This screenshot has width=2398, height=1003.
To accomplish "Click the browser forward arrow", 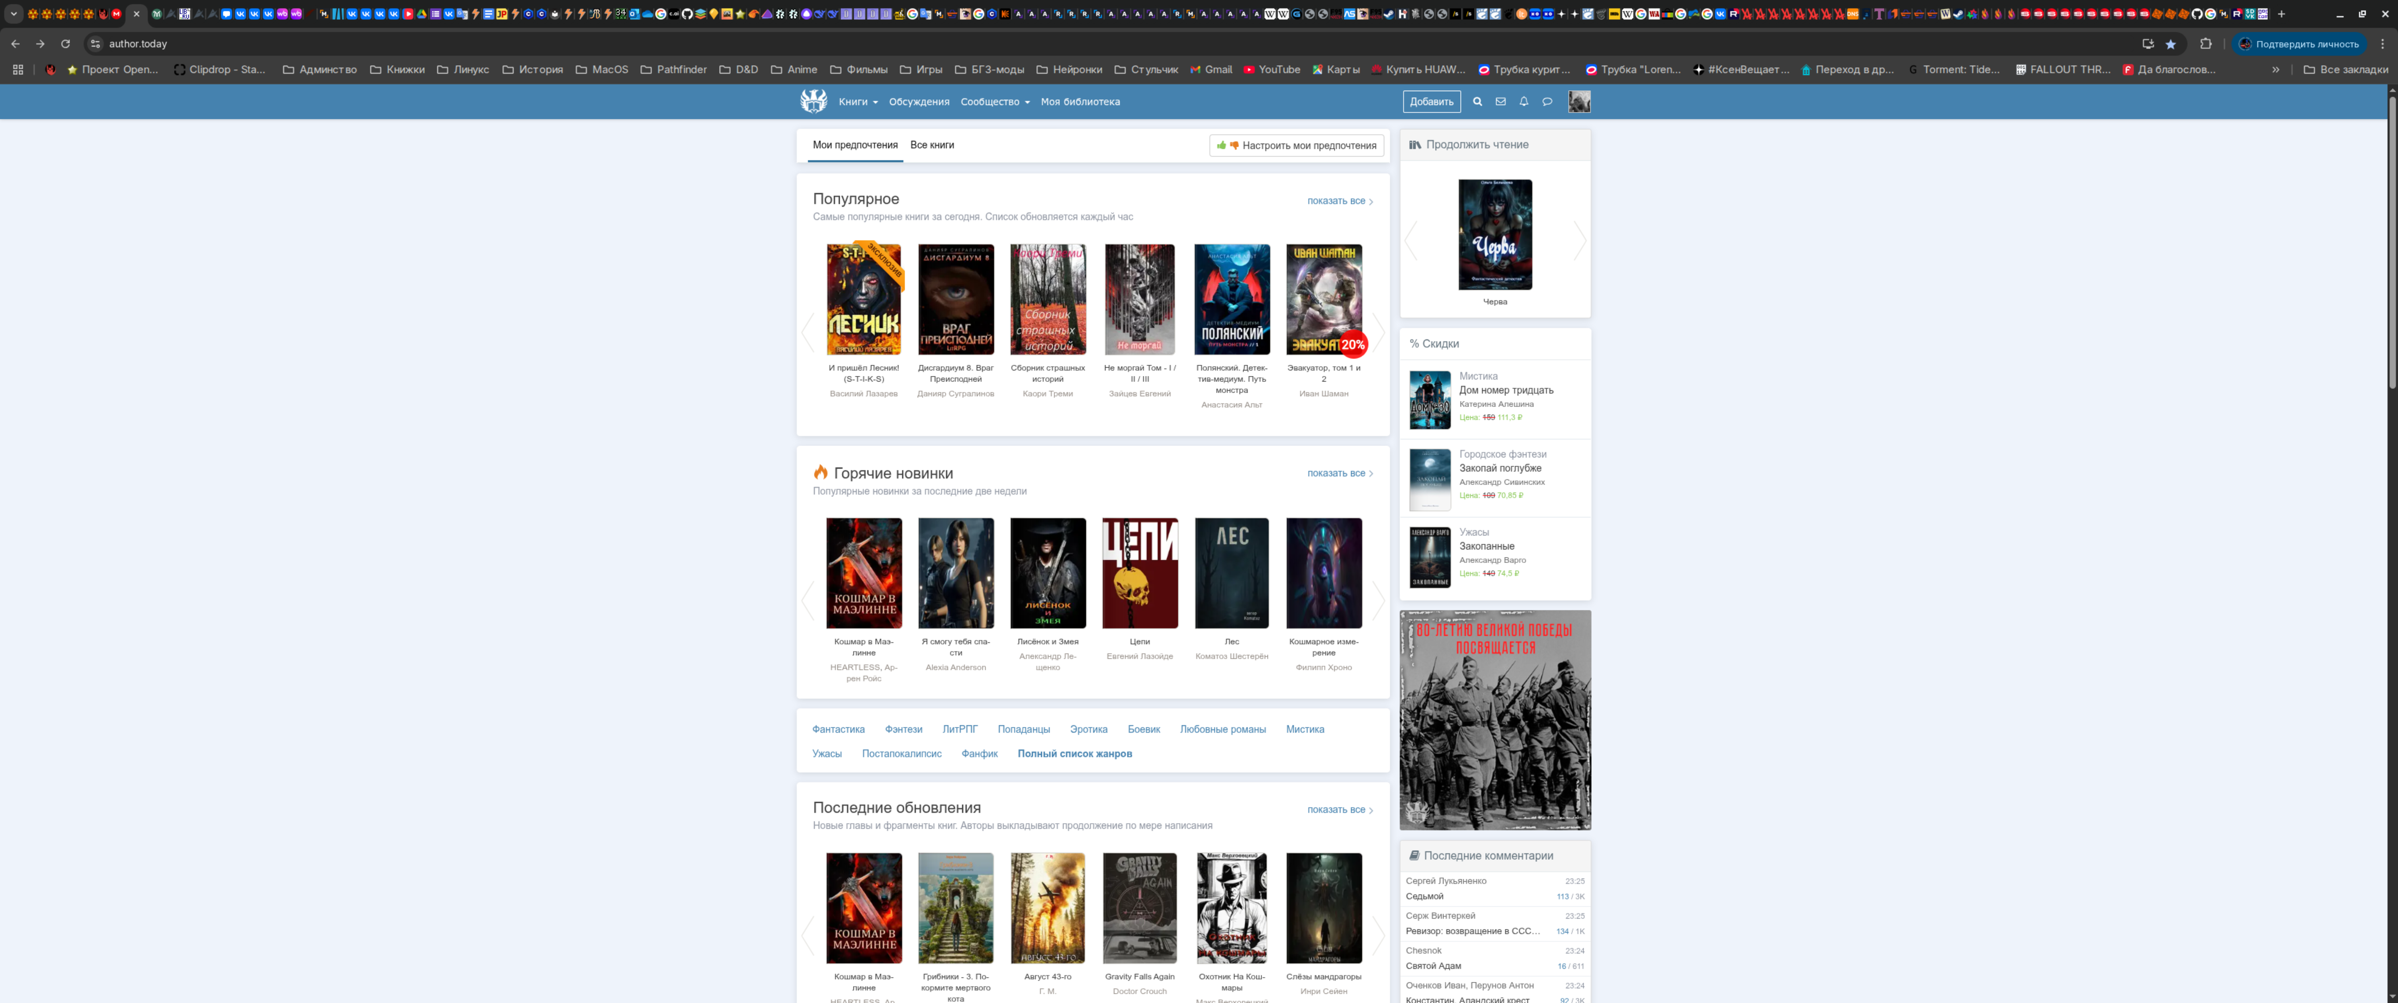I will click(40, 44).
